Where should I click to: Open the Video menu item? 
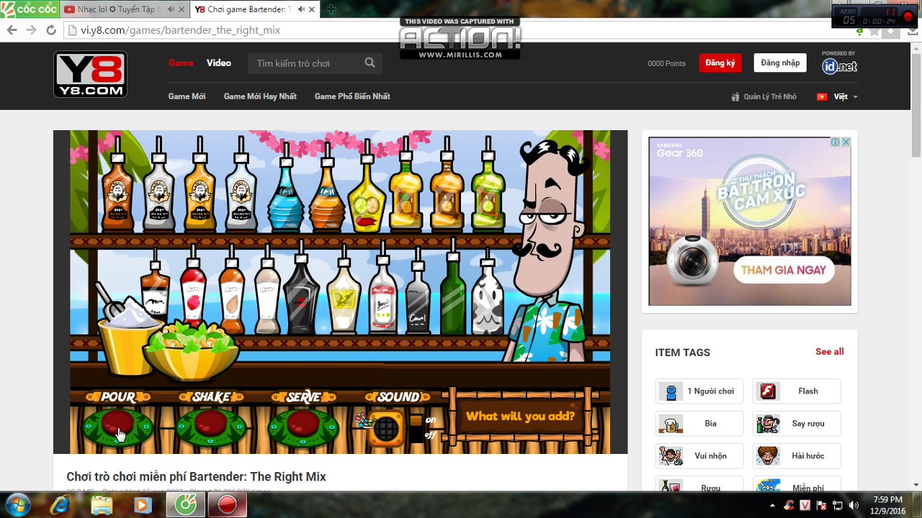pyautogui.click(x=219, y=63)
